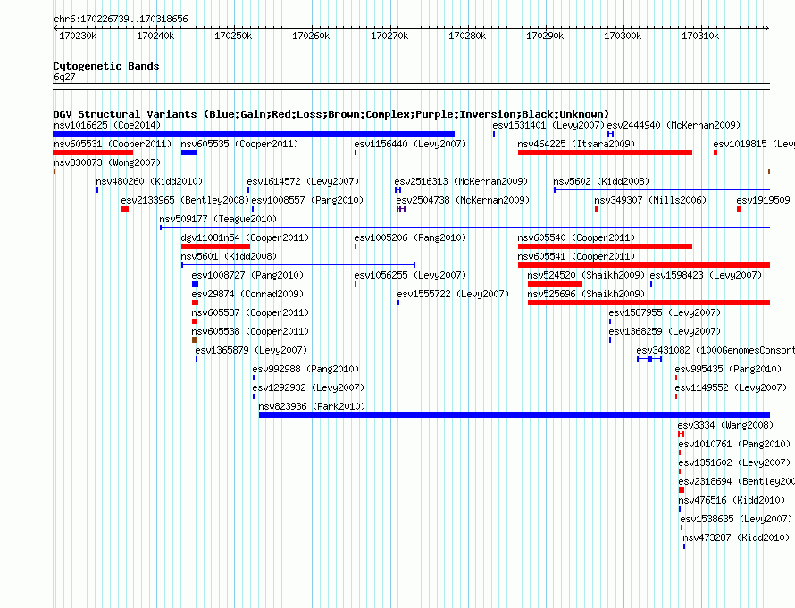Select the esv3431082 blue variant glyph
Image resolution: width=795 pixels, height=608 pixels.
point(649,359)
